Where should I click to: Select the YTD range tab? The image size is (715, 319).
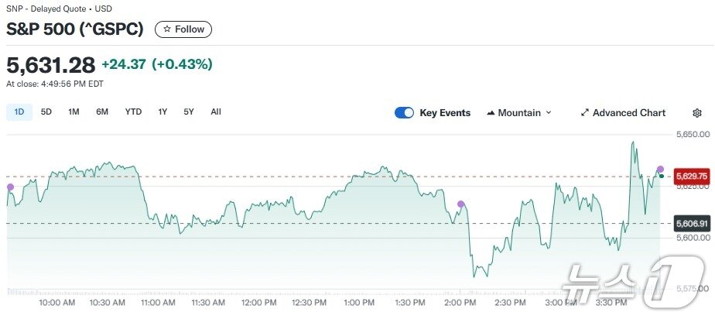point(134,111)
